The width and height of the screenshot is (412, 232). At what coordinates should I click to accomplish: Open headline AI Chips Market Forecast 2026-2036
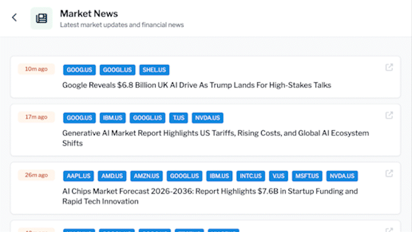coord(210,196)
